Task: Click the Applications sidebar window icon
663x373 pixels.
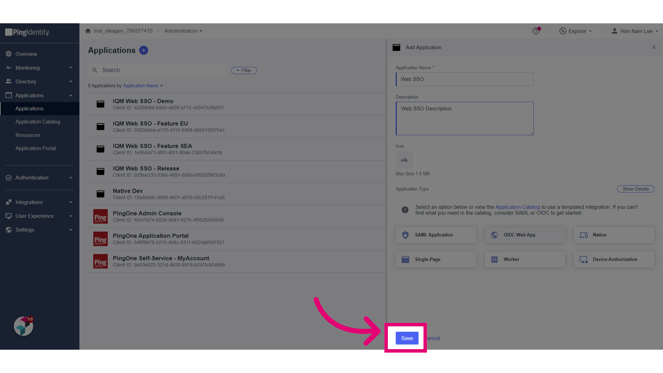Action: [9, 95]
